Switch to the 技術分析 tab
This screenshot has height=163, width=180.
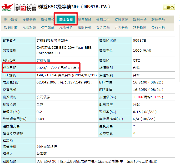pyautogui.click(x=29, y=20)
